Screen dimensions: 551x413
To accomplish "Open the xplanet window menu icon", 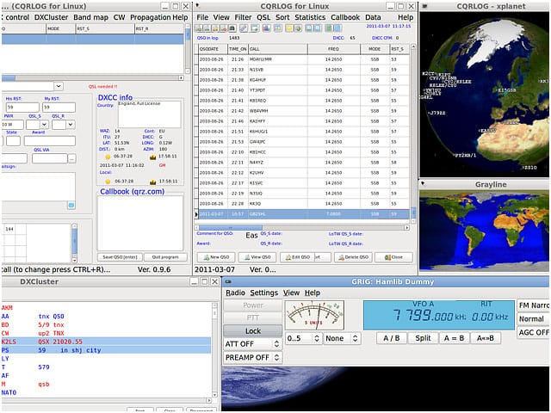I will click(424, 6).
